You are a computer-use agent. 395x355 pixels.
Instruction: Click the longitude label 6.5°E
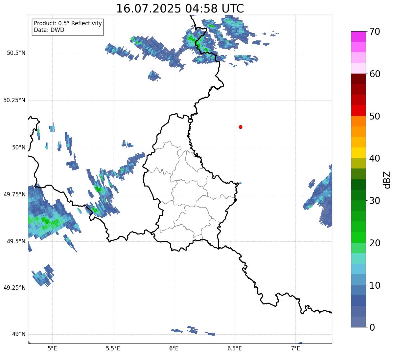[x=235, y=348]
